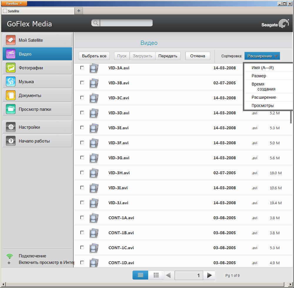Click the horizontal scrollbar track
294x288 pixels.
145,284
